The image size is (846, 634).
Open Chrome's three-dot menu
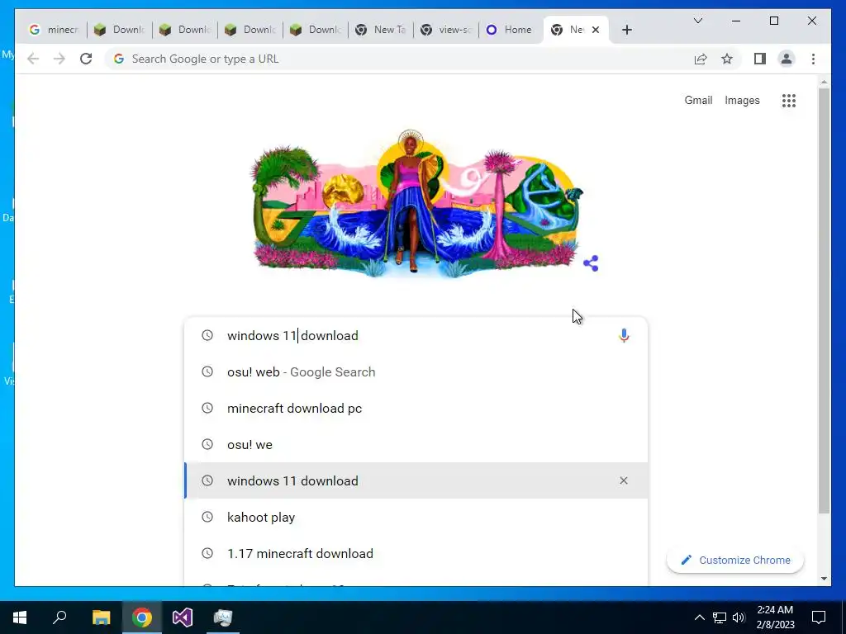(813, 59)
